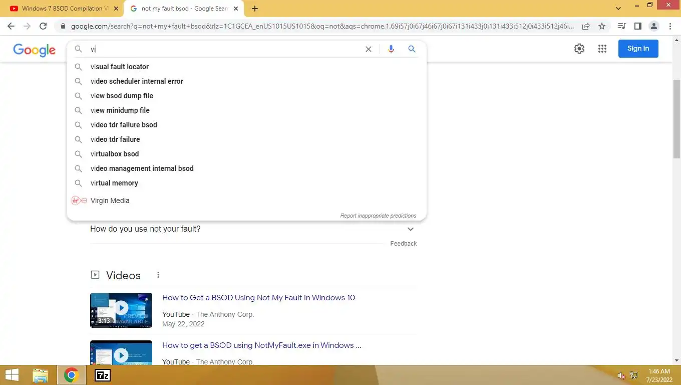681x385 pixels.
Task: Open How to Get a BSOD Using Not My Fault link
Action: click(258, 298)
